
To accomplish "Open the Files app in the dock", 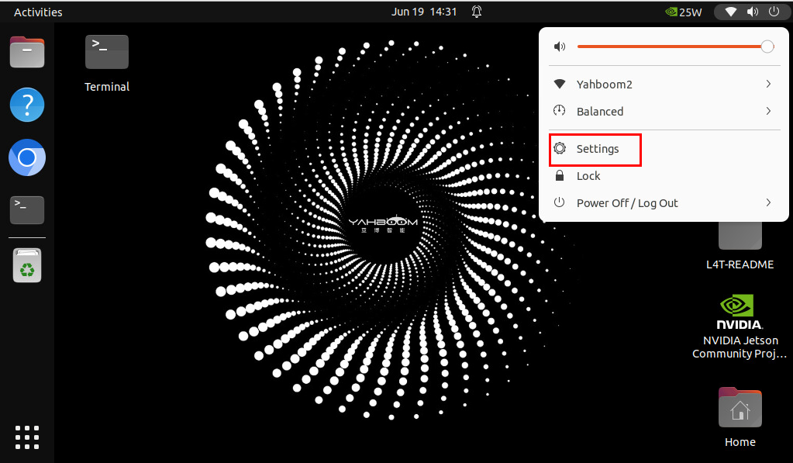I will point(27,52).
